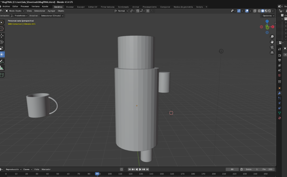Open the Agregar menu in viewport header
The height and width of the screenshot is (177, 287).
[x=51, y=11]
